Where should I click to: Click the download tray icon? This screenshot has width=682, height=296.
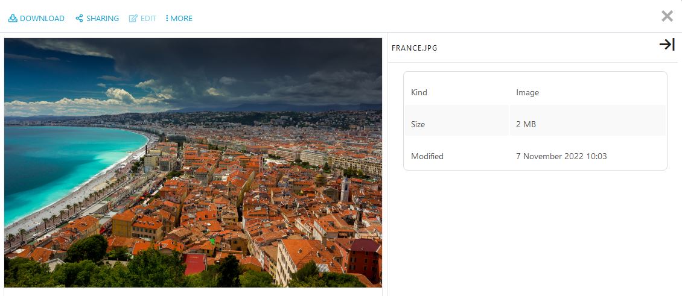pyautogui.click(x=13, y=19)
